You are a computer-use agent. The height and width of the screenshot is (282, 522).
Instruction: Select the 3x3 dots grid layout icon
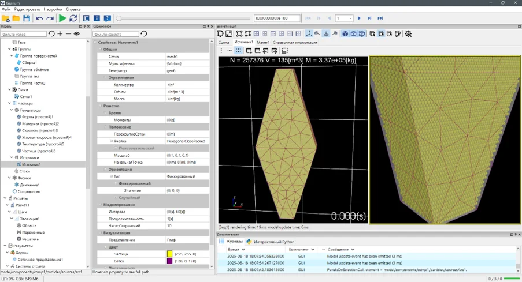tap(238, 51)
